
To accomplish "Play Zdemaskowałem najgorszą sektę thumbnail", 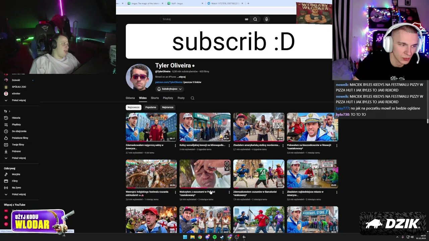I will [x=151, y=127].
